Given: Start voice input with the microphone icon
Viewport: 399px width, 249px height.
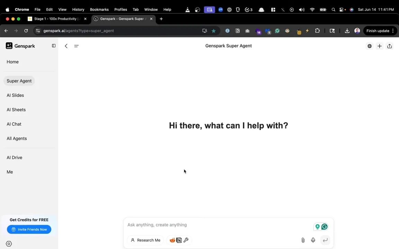Looking at the screenshot, I should point(313,240).
